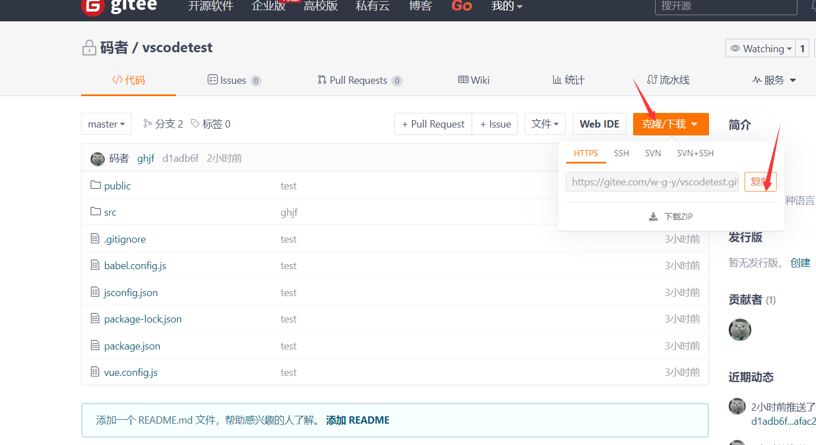Expand the 文件 dropdown

[545, 124]
